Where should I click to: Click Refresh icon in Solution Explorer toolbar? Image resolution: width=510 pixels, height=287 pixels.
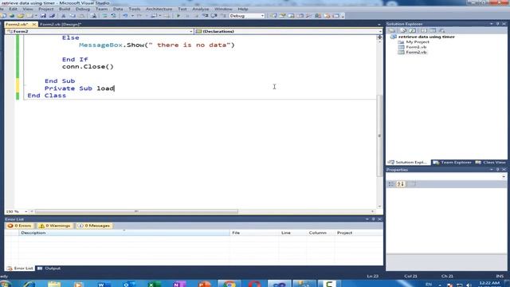[413, 30]
